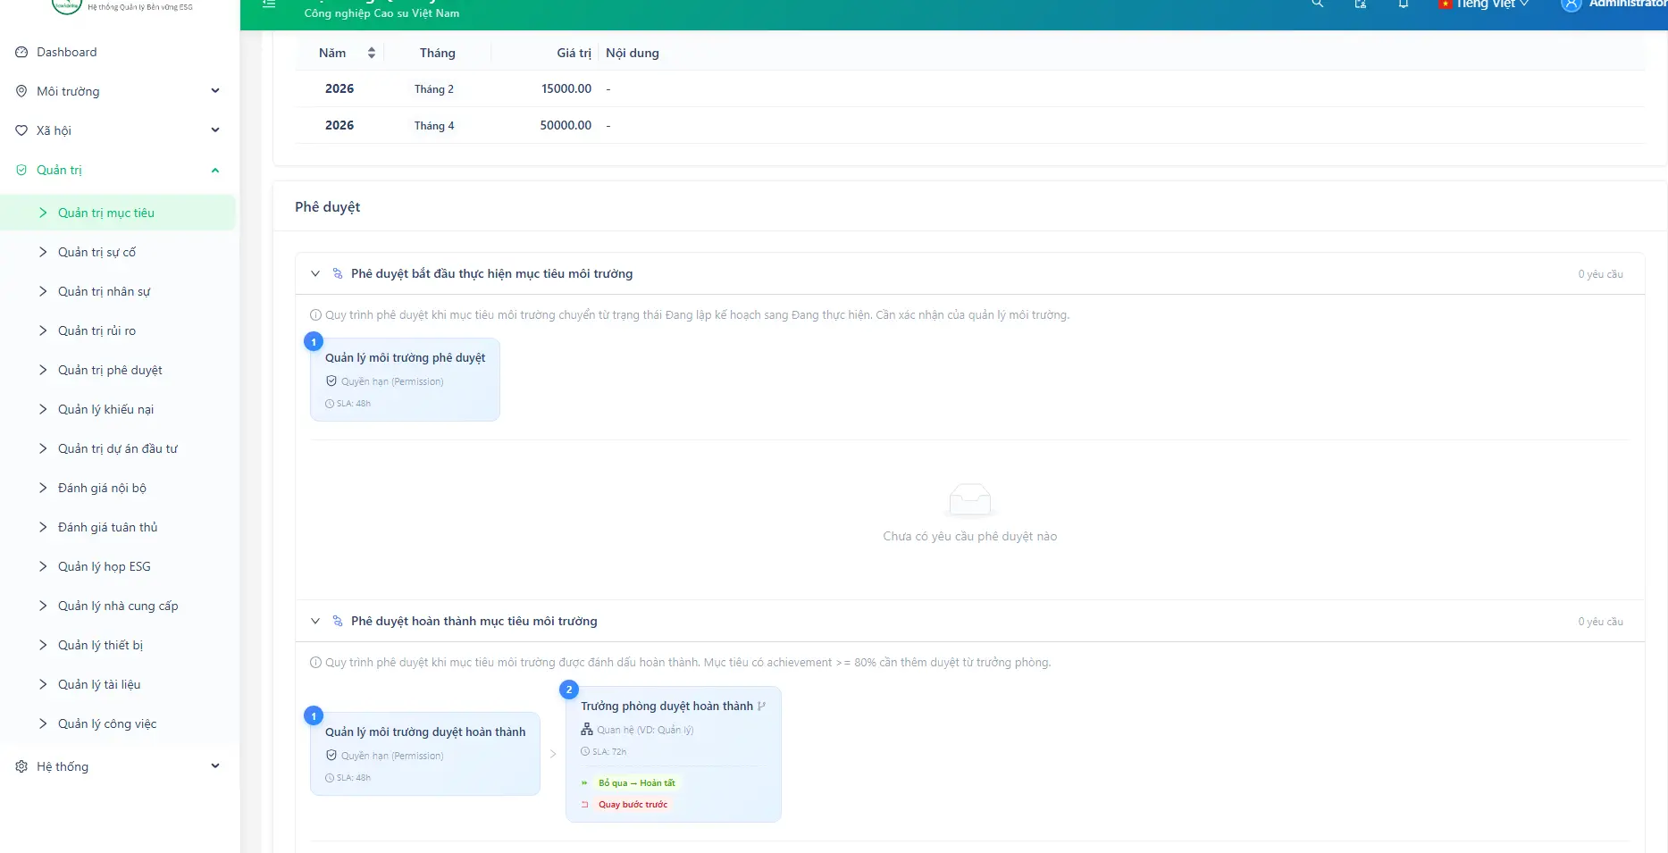This screenshot has height=853, width=1668.
Task: Go to Quản trị dự án đầu tư
Action: (x=118, y=448)
